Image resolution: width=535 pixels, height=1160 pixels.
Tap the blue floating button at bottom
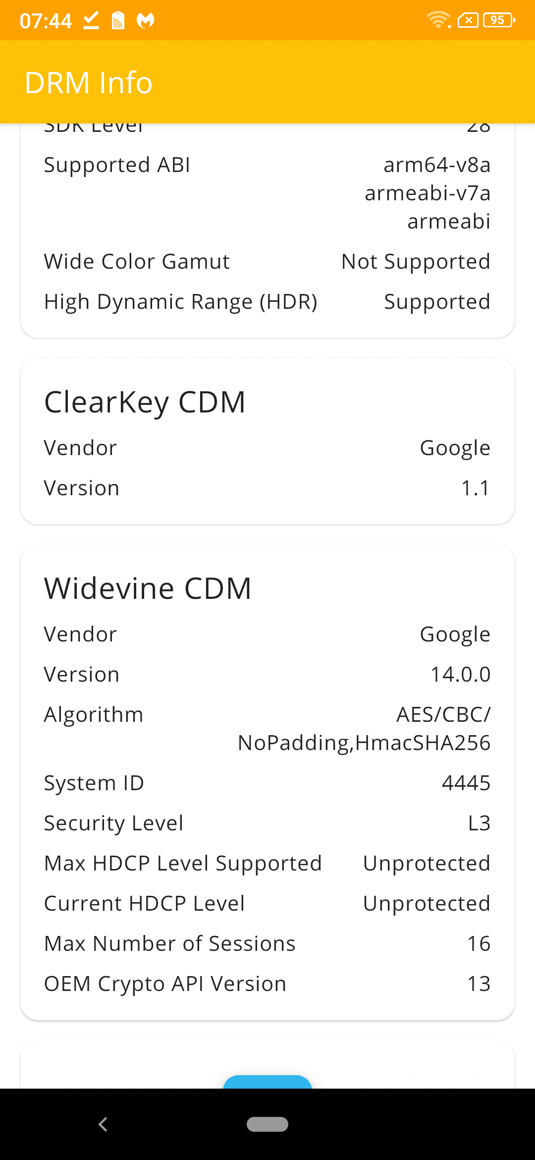(x=267, y=1082)
